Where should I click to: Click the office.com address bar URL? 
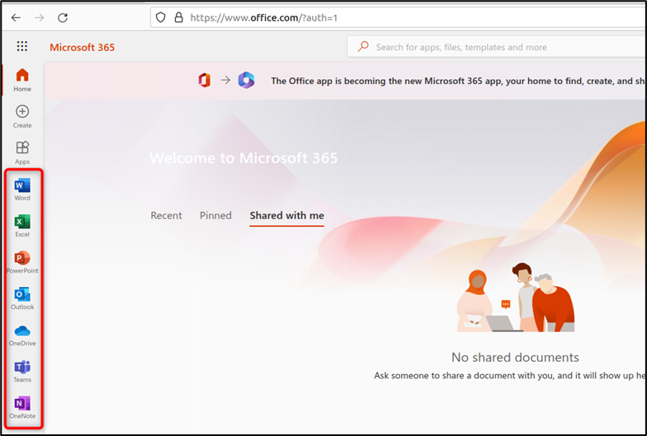coord(264,18)
